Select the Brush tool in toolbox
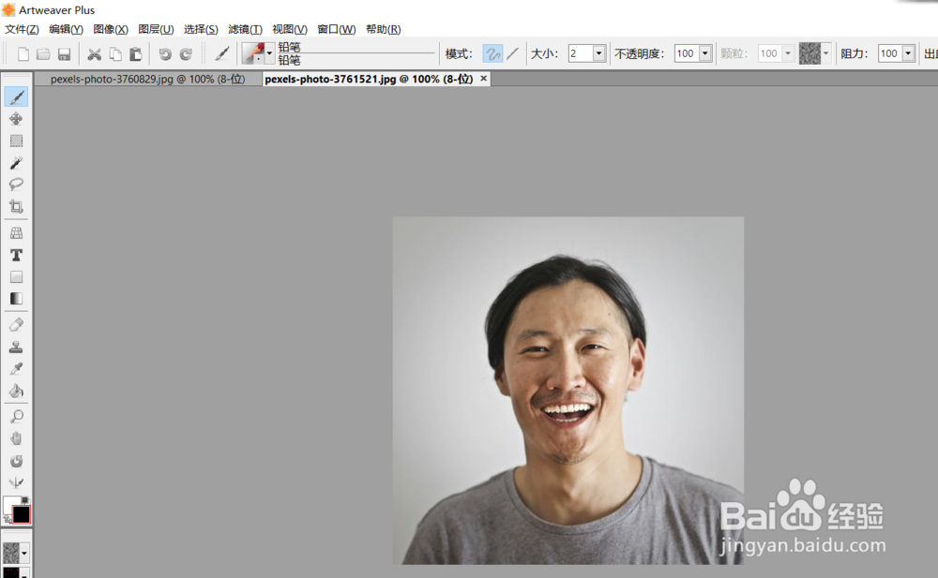The height and width of the screenshot is (578, 938). click(16, 96)
